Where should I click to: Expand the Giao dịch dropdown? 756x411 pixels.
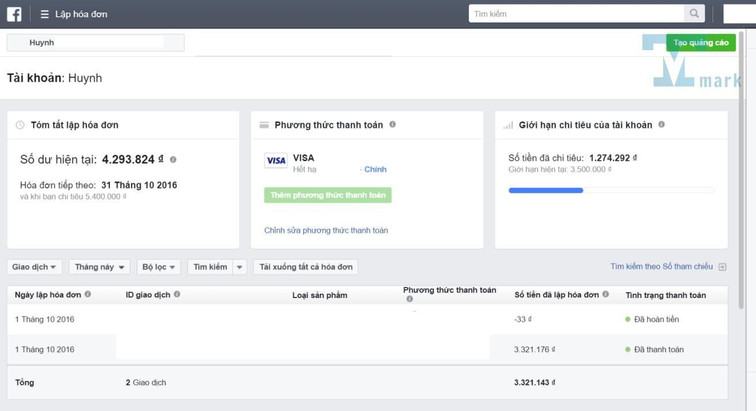tap(34, 267)
